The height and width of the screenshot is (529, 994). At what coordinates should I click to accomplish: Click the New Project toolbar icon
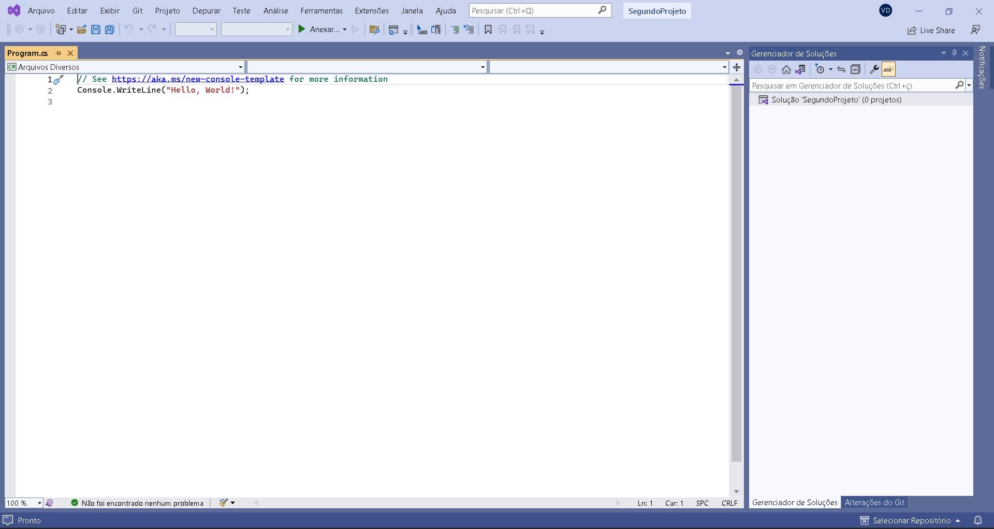(x=61, y=30)
